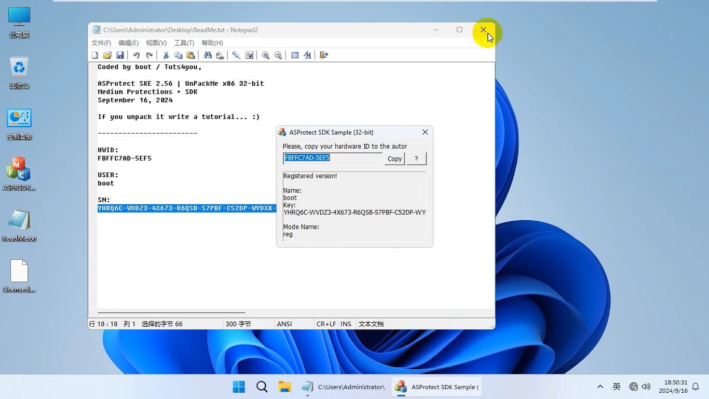Open the 帮助(H) menu

(x=212, y=43)
